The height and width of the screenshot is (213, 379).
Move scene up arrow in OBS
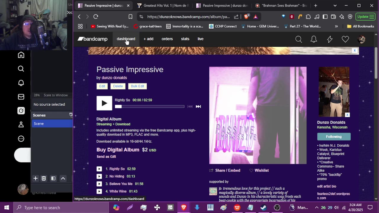tap(63, 178)
